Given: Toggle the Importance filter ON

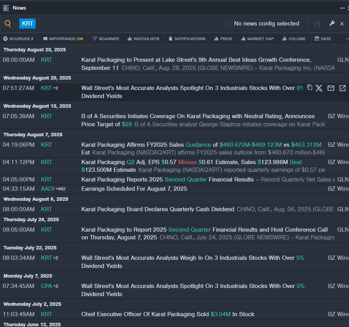Looking at the screenshot, I should [x=63, y=39].
